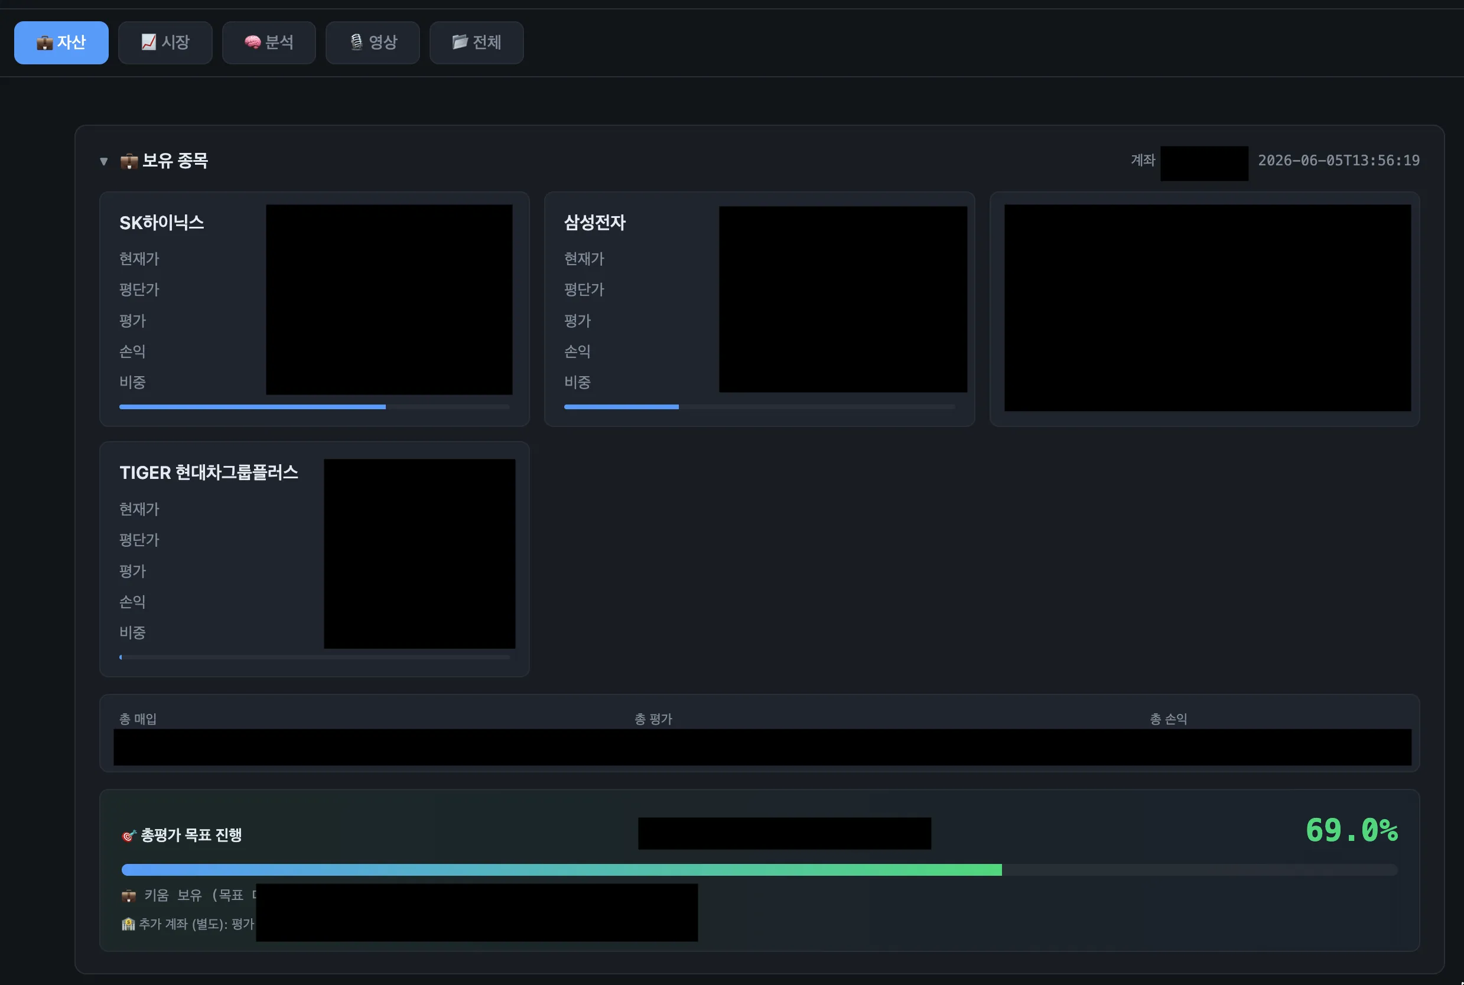Click 현재가 label in the TIGER 현대차그룹플러스 card
This screenshot has height=985, width=1464.
pos(139,509)
